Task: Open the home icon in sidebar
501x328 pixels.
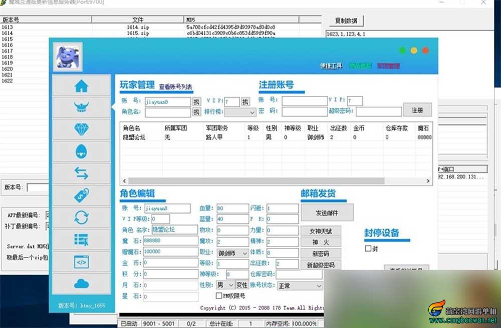Action: tap(81, 86)
